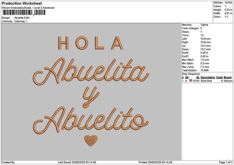Click the Abuelito script word
The width and height of the screenshot is (234, 165).
tap(91, 120)
